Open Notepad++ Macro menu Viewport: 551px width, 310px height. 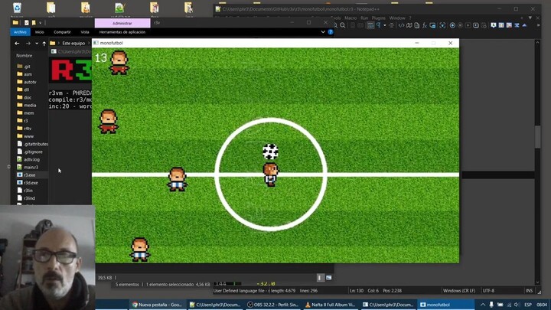[x=350, y=18]
